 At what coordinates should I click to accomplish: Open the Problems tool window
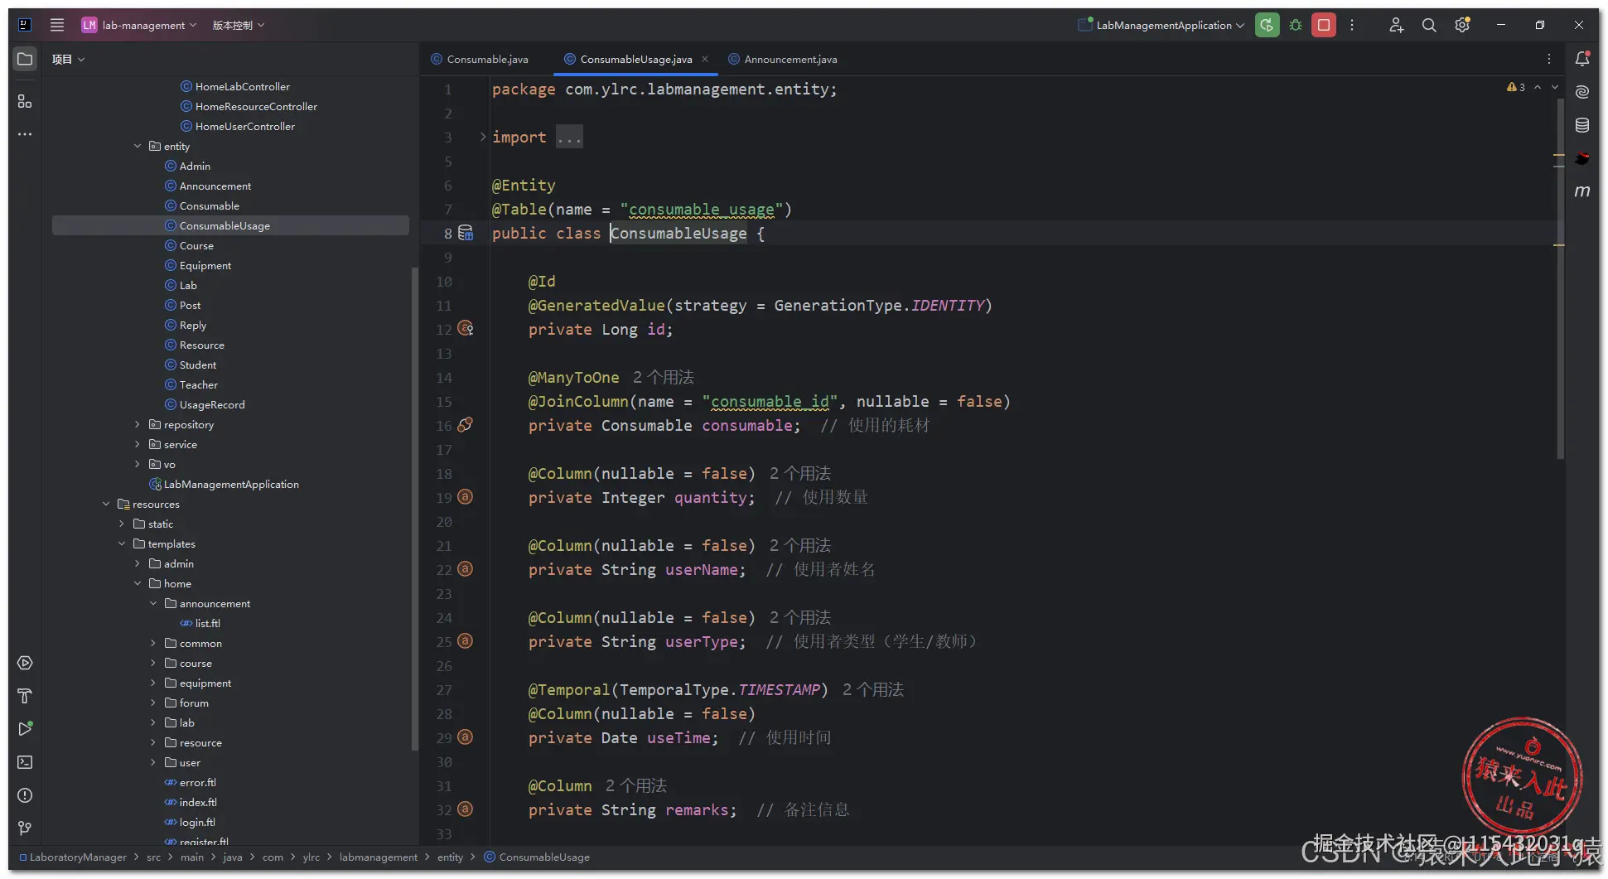coord(25,795)
